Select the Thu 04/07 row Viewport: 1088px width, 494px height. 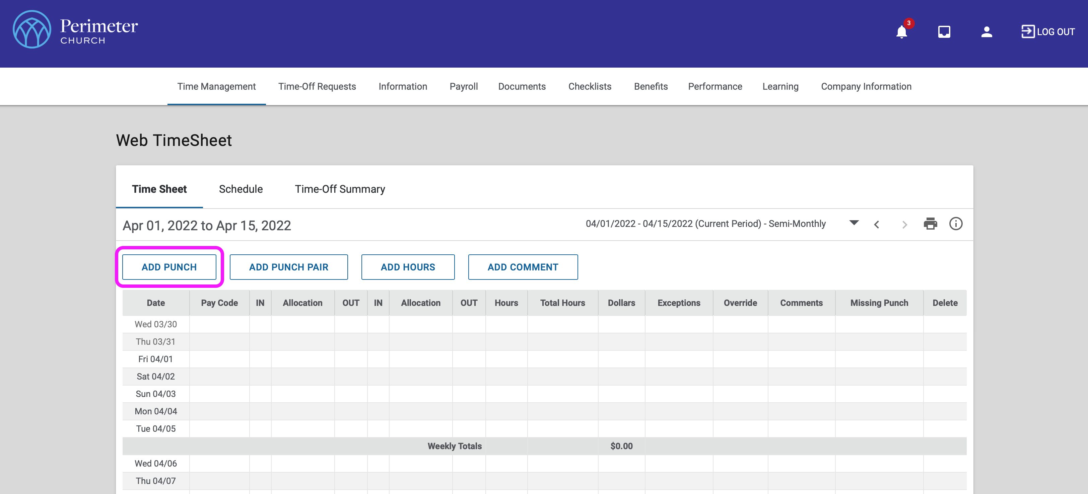[544, 481]
